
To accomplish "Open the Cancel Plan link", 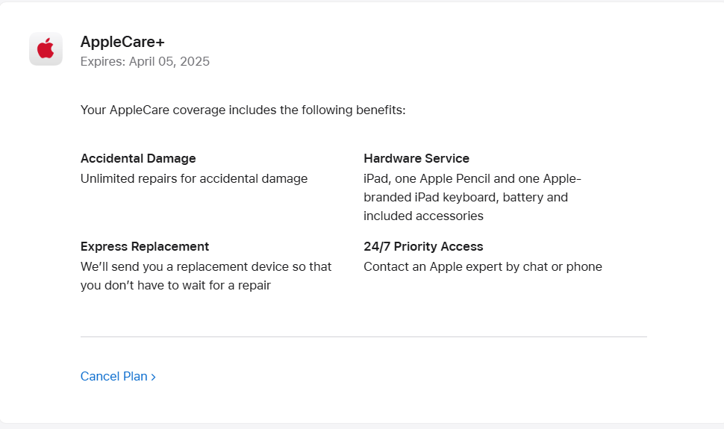I will 114,377.
